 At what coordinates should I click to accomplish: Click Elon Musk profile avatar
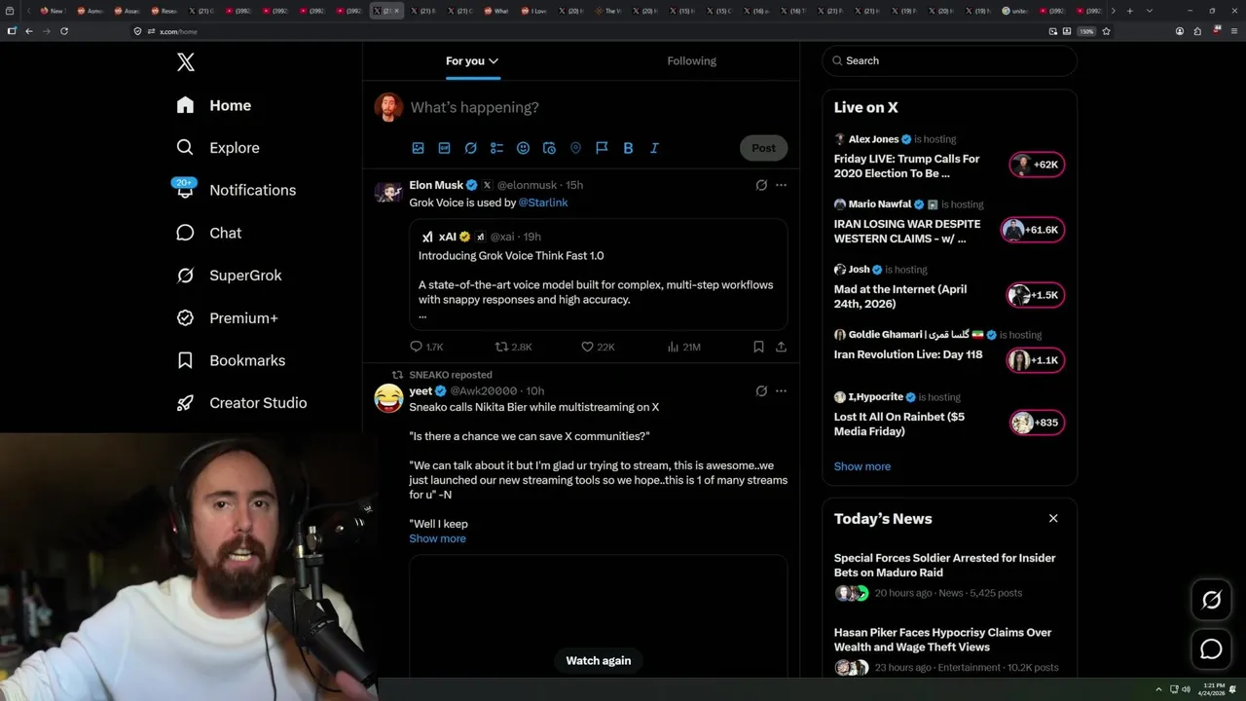pyautogui.click(x=388, y=191)
